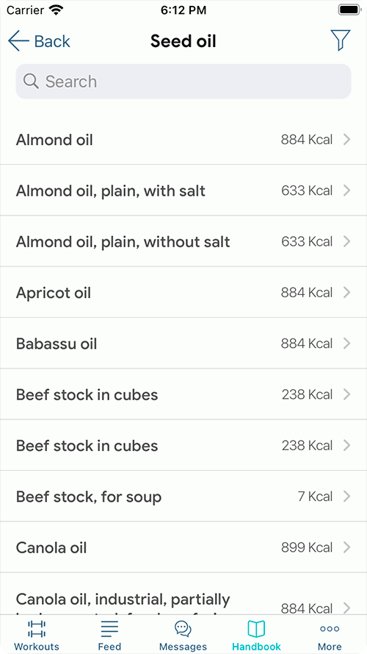Expand Apricot oil chevron arrow
The image size is (367, 654).
[346, 293]
